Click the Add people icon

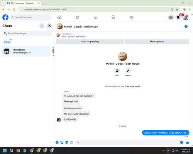pyautogui.click(x=117, y=71)
